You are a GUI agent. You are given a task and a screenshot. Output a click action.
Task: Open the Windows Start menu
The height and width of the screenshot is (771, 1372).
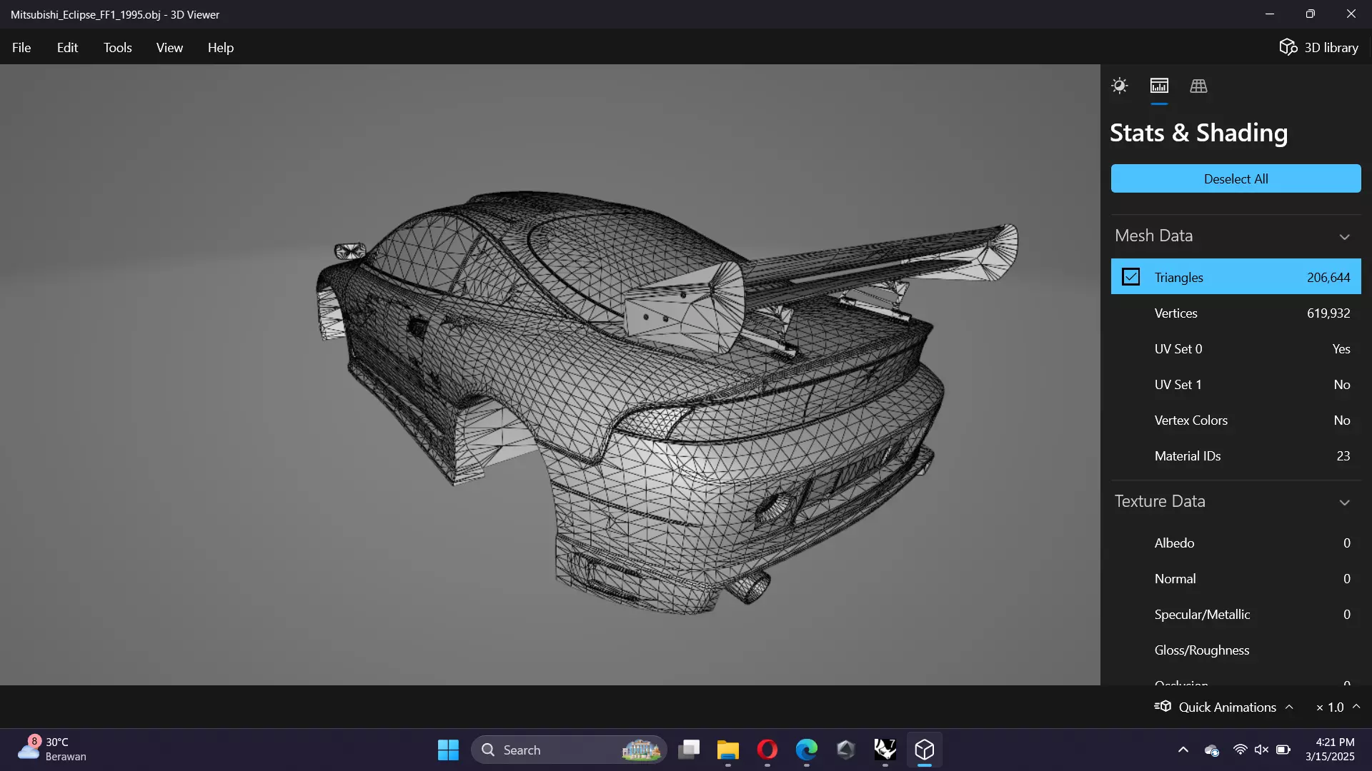pos(448,750)
